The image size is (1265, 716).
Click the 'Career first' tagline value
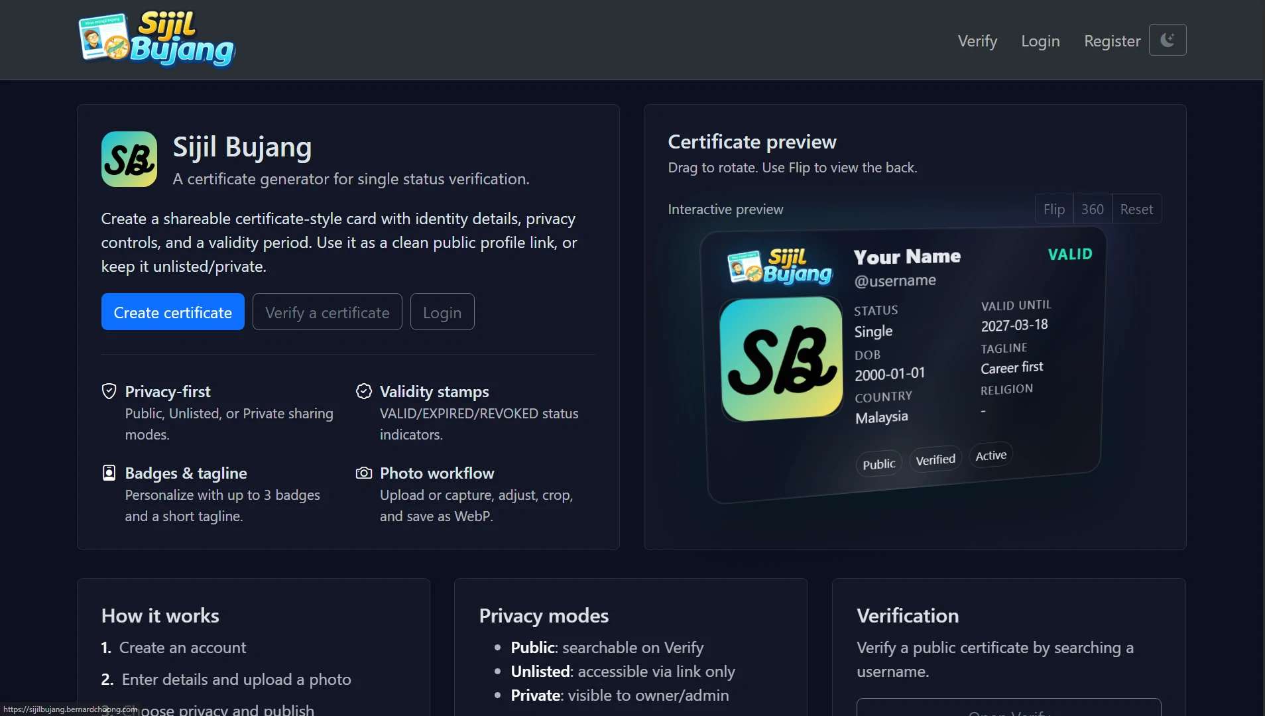[x=1012, y=367]
